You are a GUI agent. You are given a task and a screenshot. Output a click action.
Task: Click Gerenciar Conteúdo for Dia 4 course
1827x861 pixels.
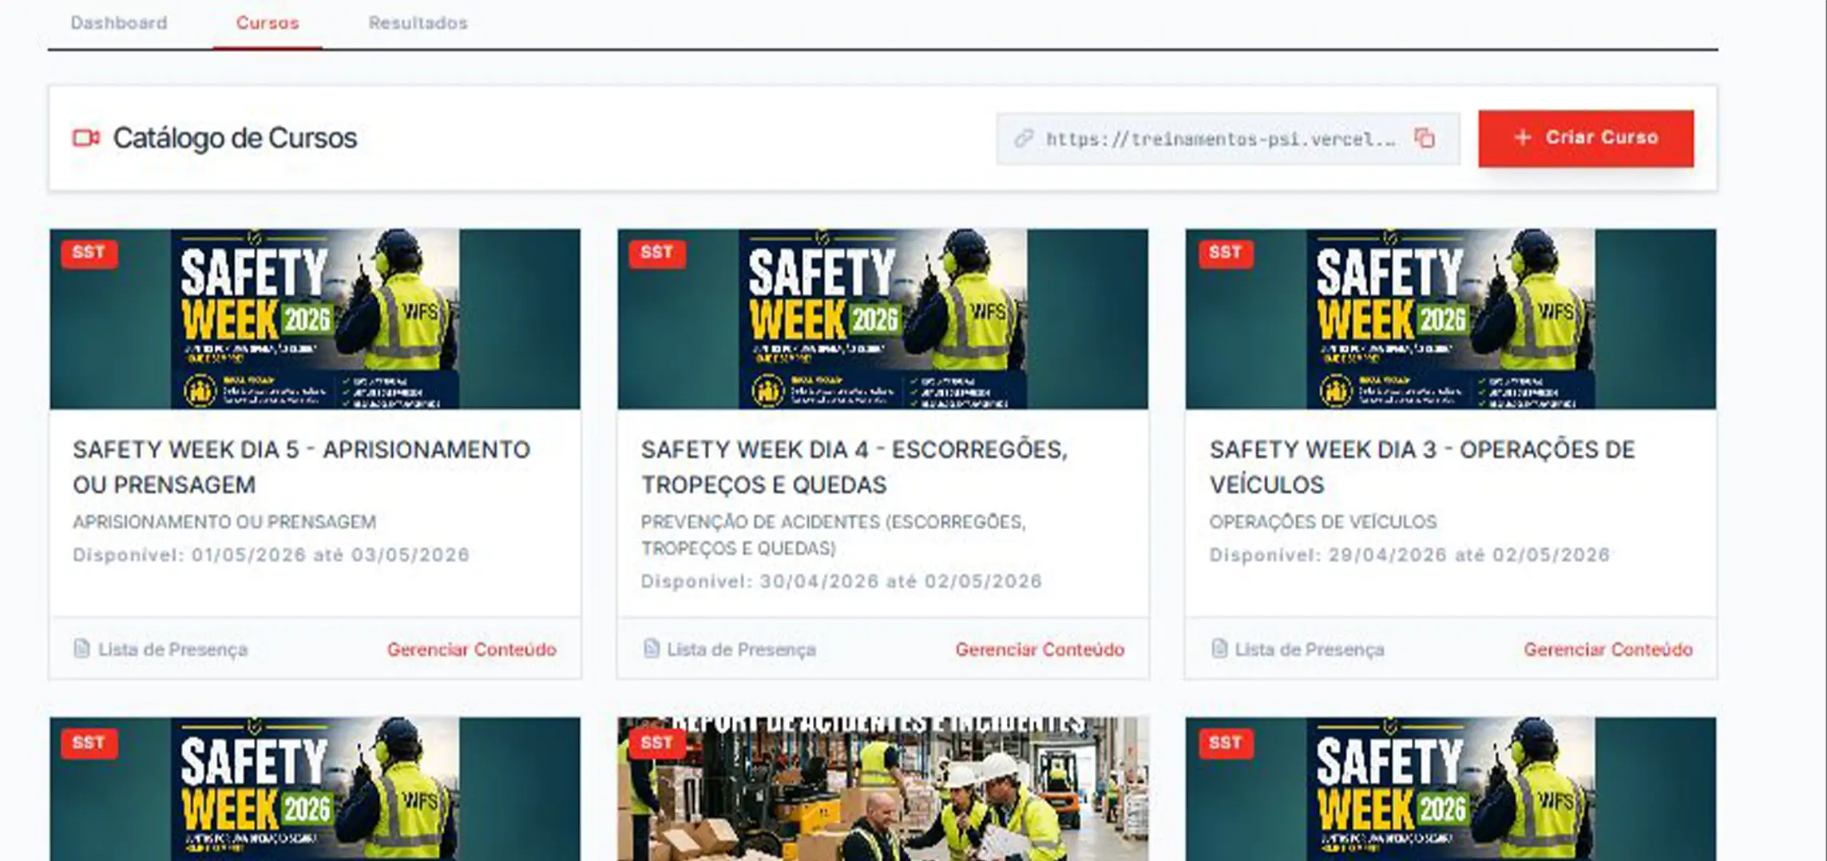(x=1040, y=650)
